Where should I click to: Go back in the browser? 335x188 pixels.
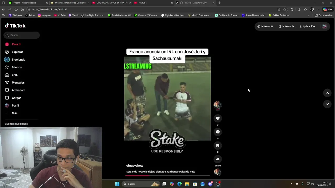tap(3, 9)
